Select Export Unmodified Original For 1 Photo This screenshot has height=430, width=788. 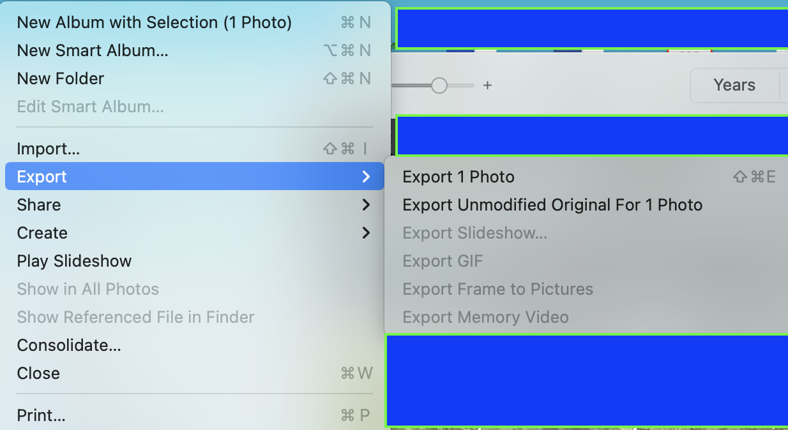pos(552,205)
